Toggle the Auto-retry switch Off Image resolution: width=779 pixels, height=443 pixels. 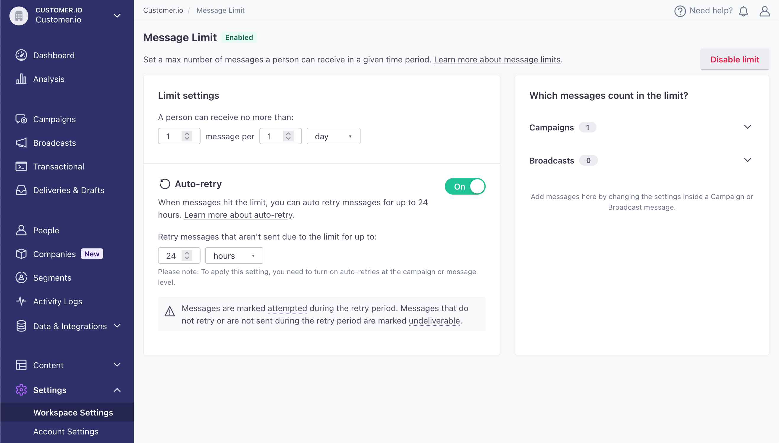click(466, 187)
